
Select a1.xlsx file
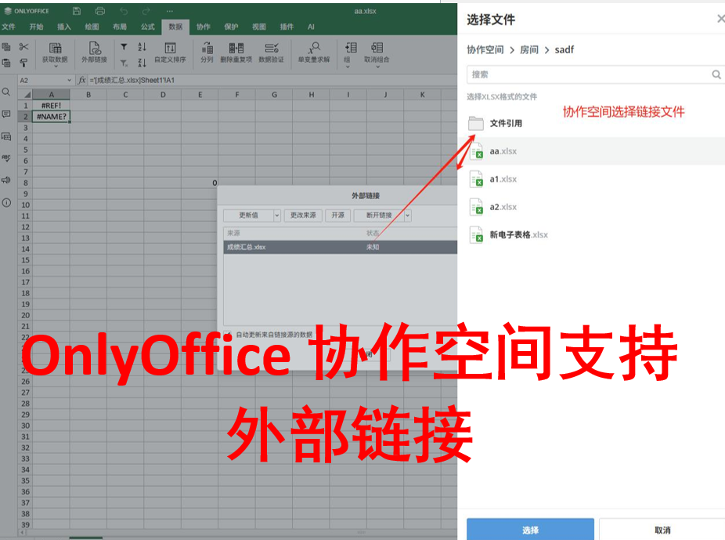[x=591, y=179]
